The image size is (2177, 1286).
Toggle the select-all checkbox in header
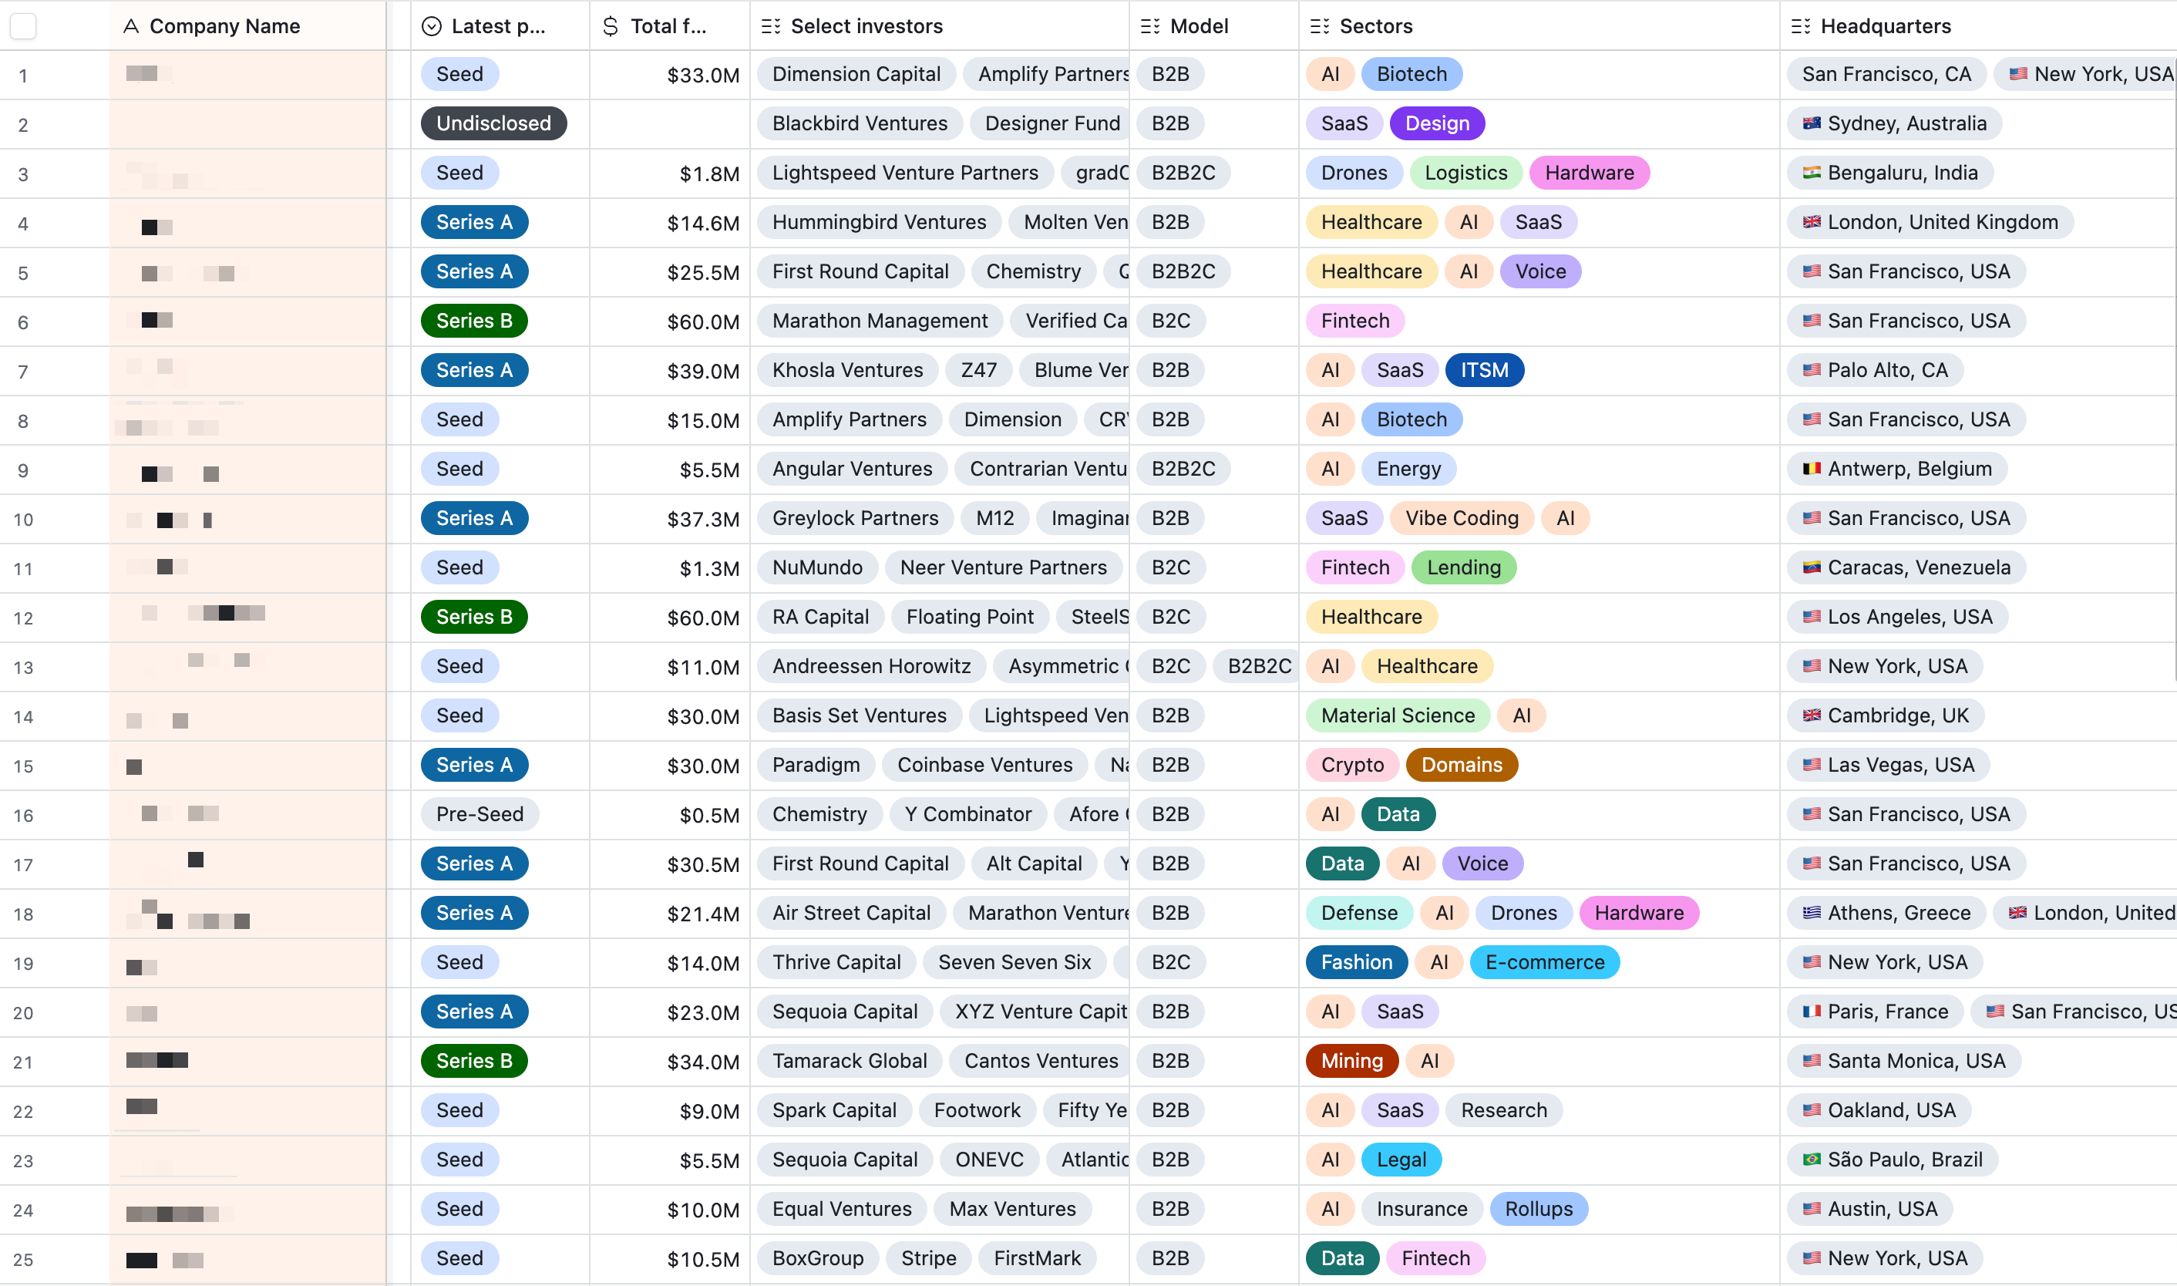(23, 26)
